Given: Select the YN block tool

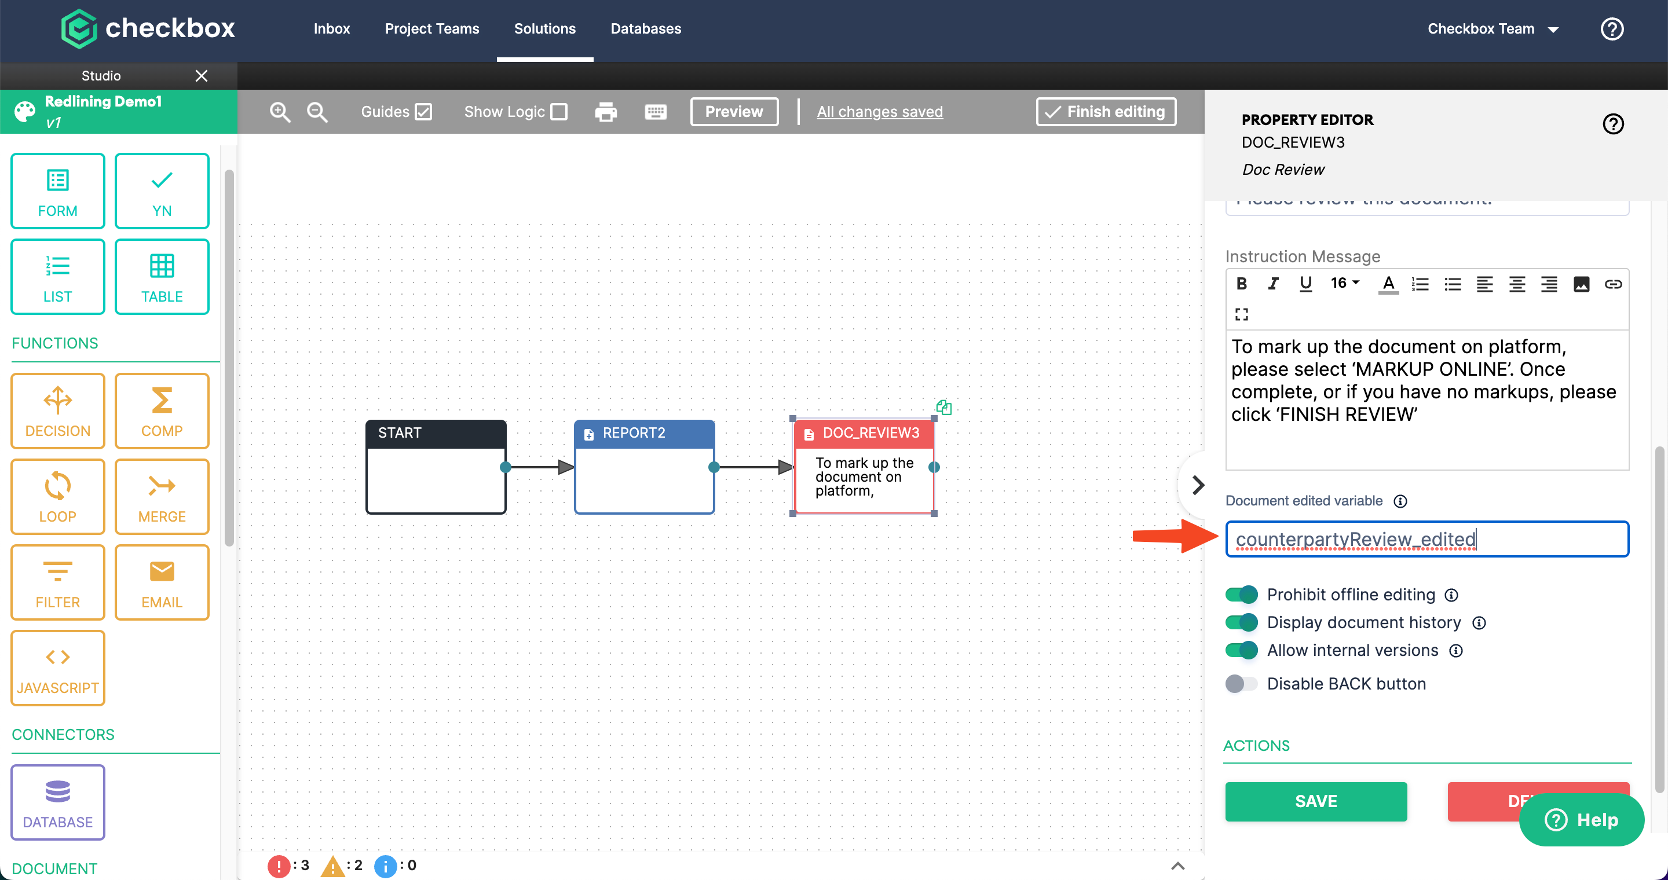Looking at the screenshot, I should 162,191.
